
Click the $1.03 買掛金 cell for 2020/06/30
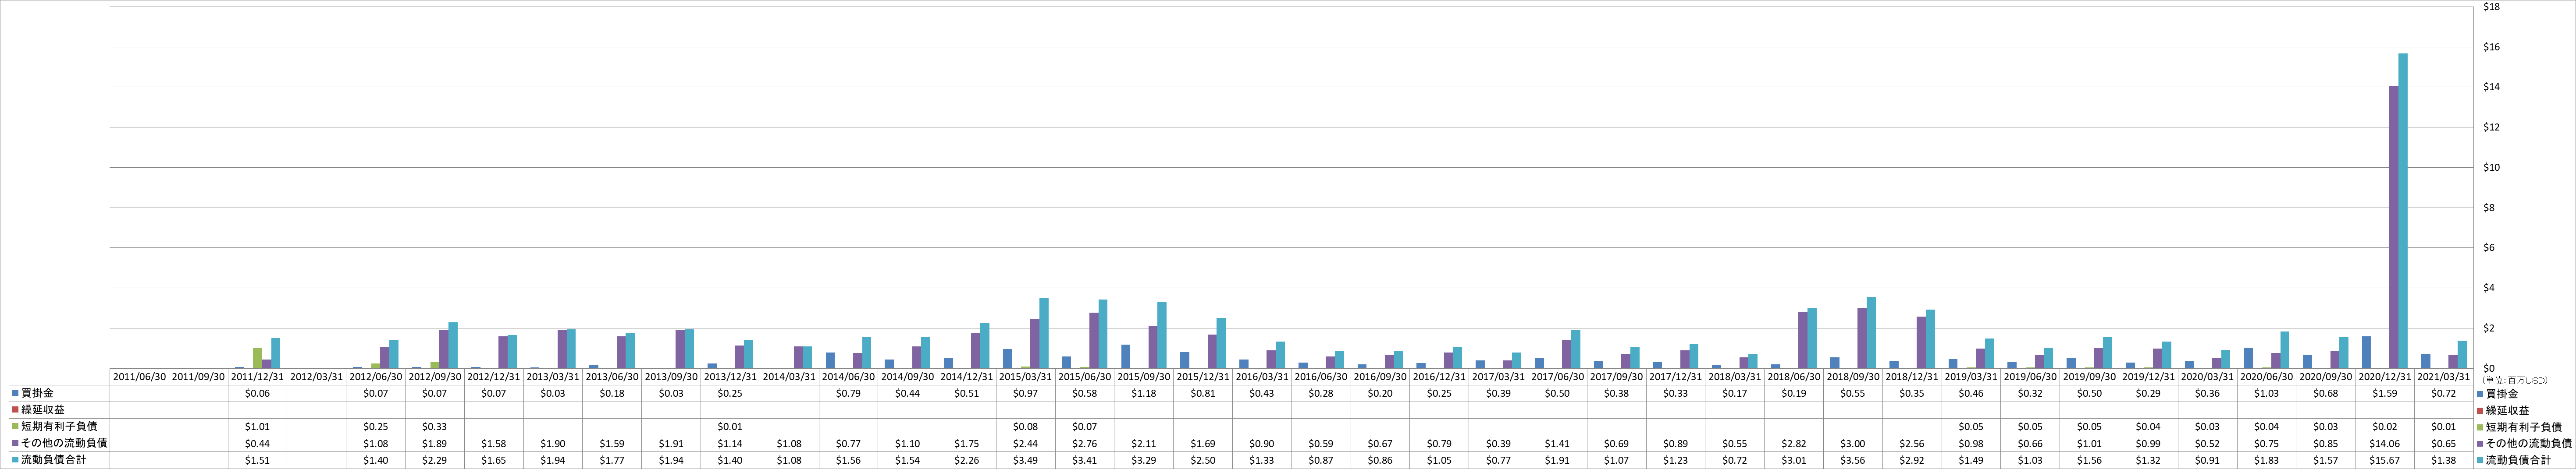coord(2266,393)
